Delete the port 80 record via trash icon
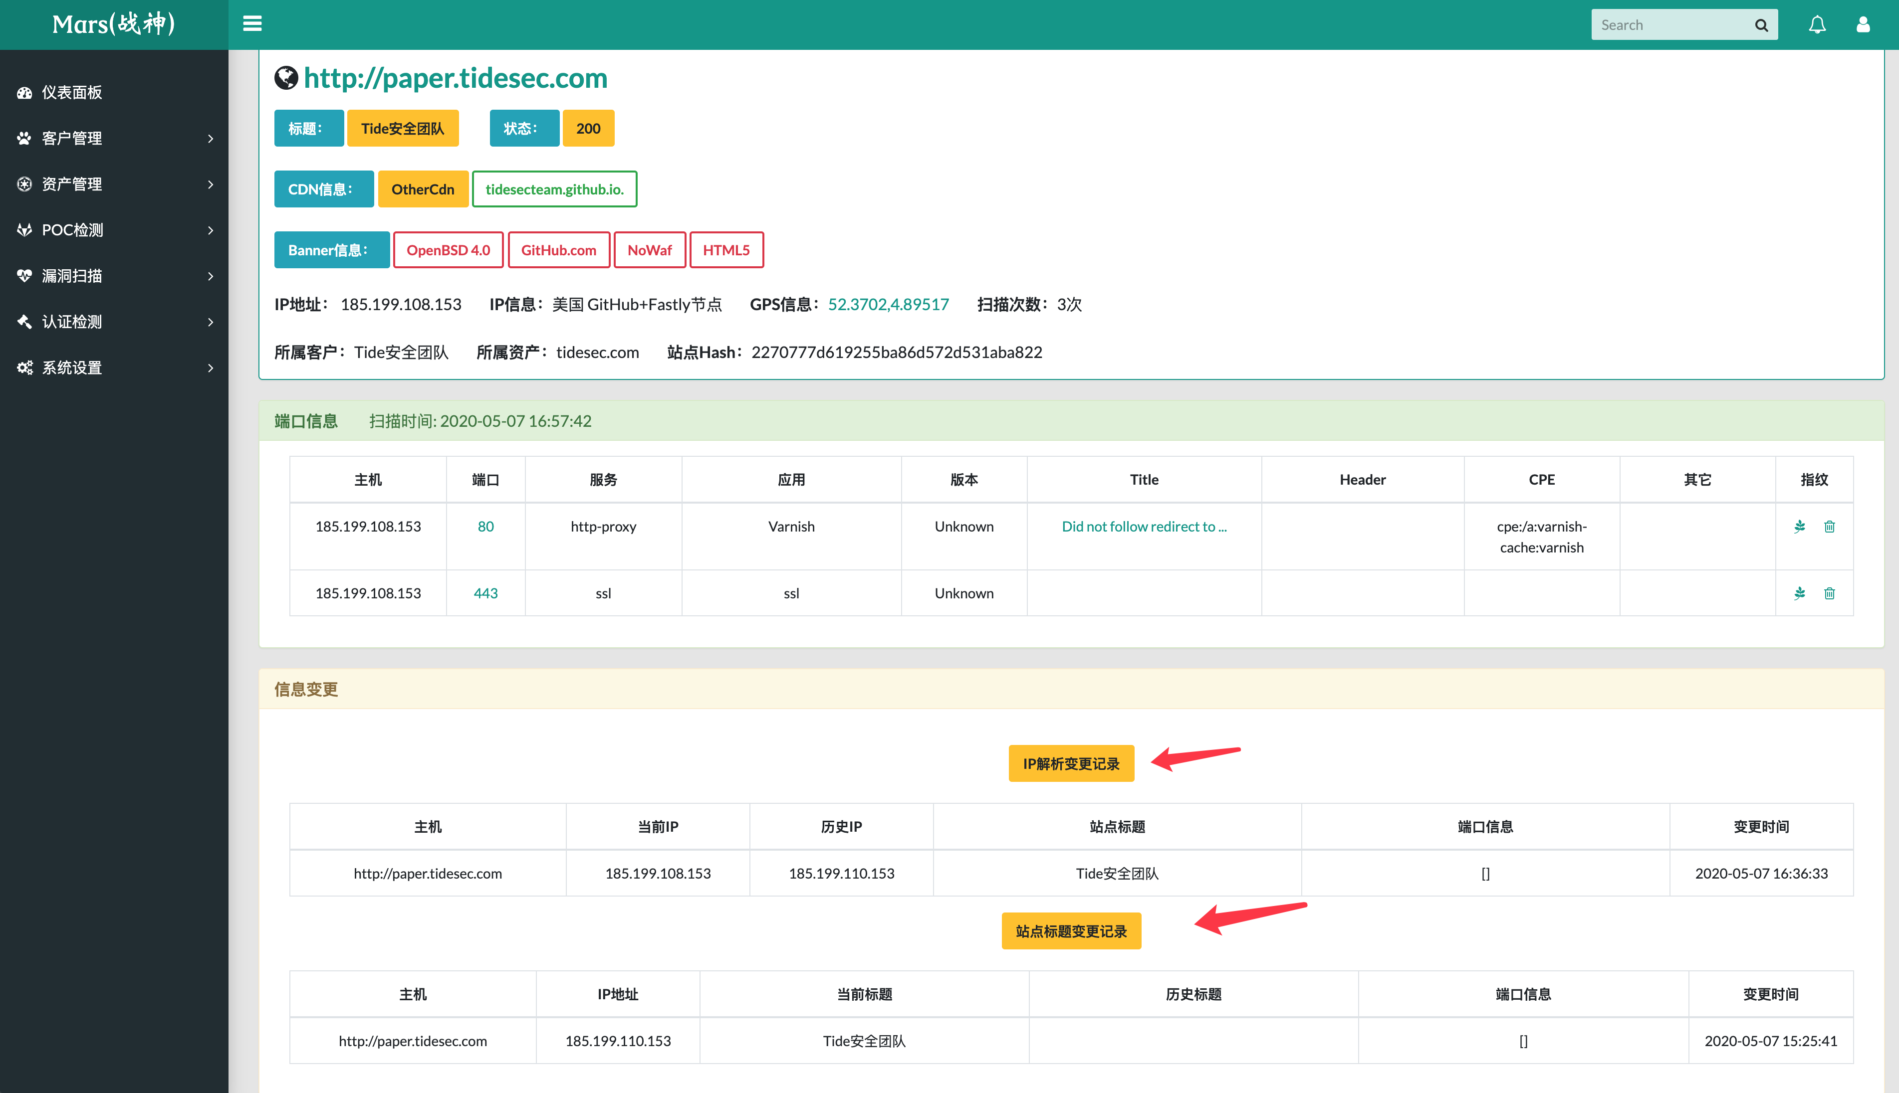This screenshot has height=1093, width=1899. pyautogui.click(x=1830, y=526)
